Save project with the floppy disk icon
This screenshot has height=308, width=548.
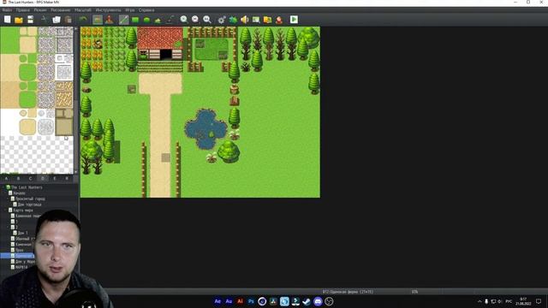point(31,20)
